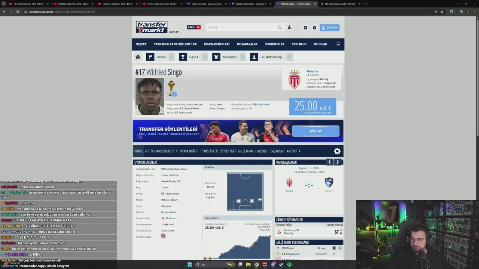
Task: Expand the KARİYER dropdown tab
Action: click(x=293, y=151)
